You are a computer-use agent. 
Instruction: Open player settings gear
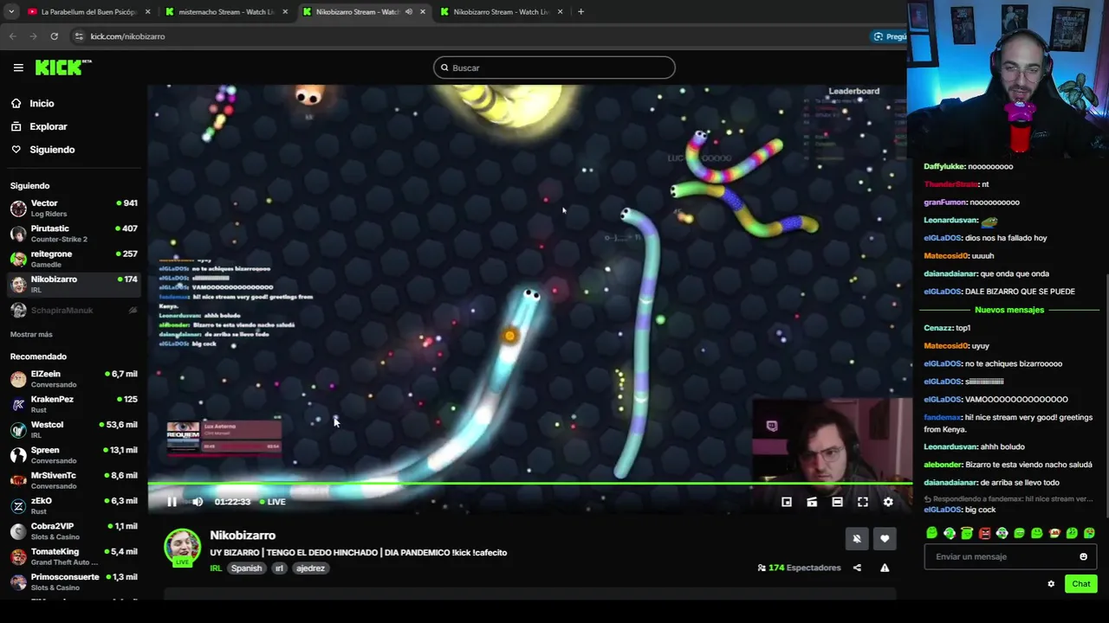[888, 502]
